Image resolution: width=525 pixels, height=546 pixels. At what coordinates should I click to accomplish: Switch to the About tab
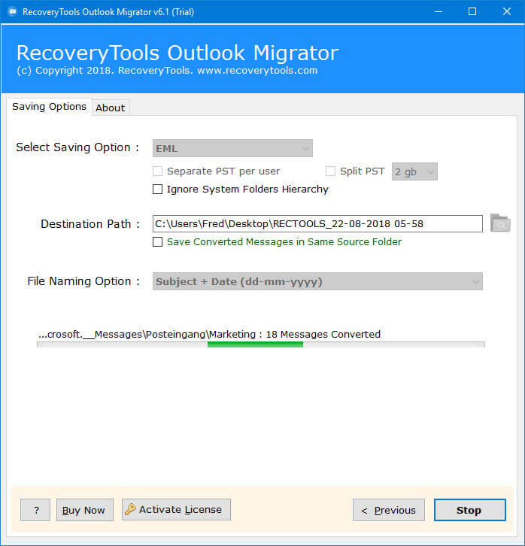(x=110, y=108)
